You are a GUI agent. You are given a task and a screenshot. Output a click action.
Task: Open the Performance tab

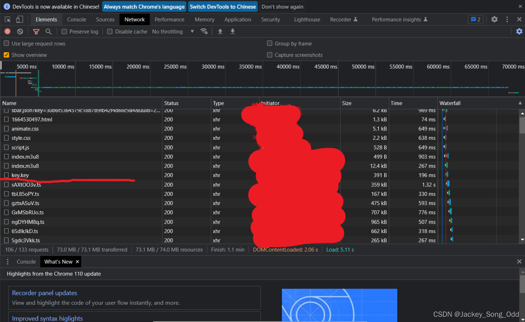tap(169, 19)
